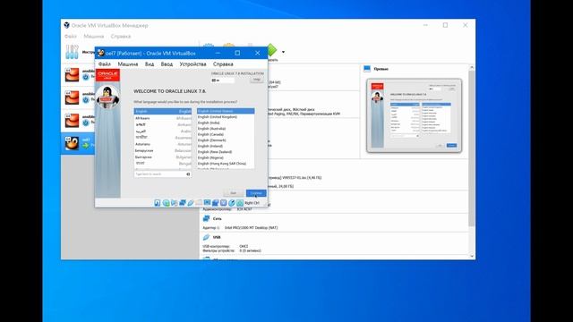Select English (Australia) locale
The image size is (573, 322).
(x=226, y=129)
